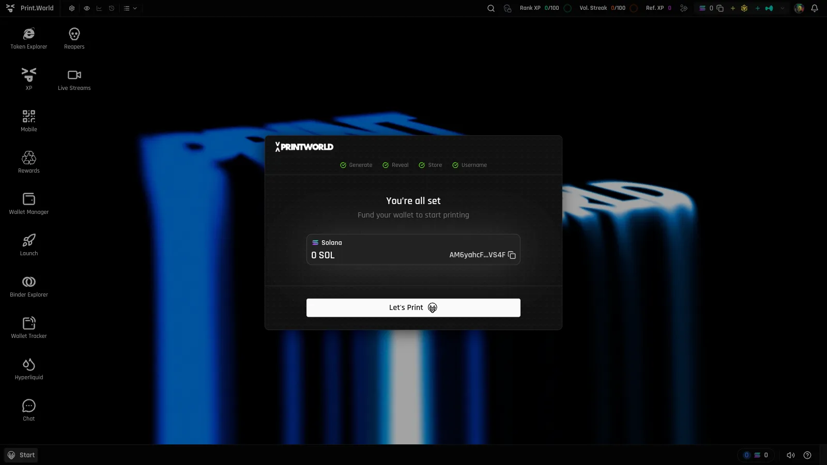The width and height of the screenshot is (827, 465).
Task: Open the Start menu button
Action: pos(21,455)
